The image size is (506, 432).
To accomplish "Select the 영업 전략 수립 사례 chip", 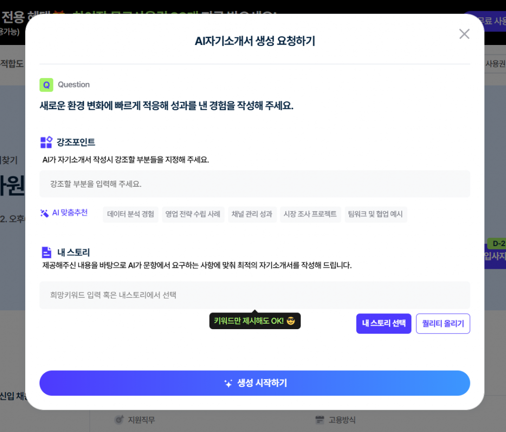I will click(193, 215).
